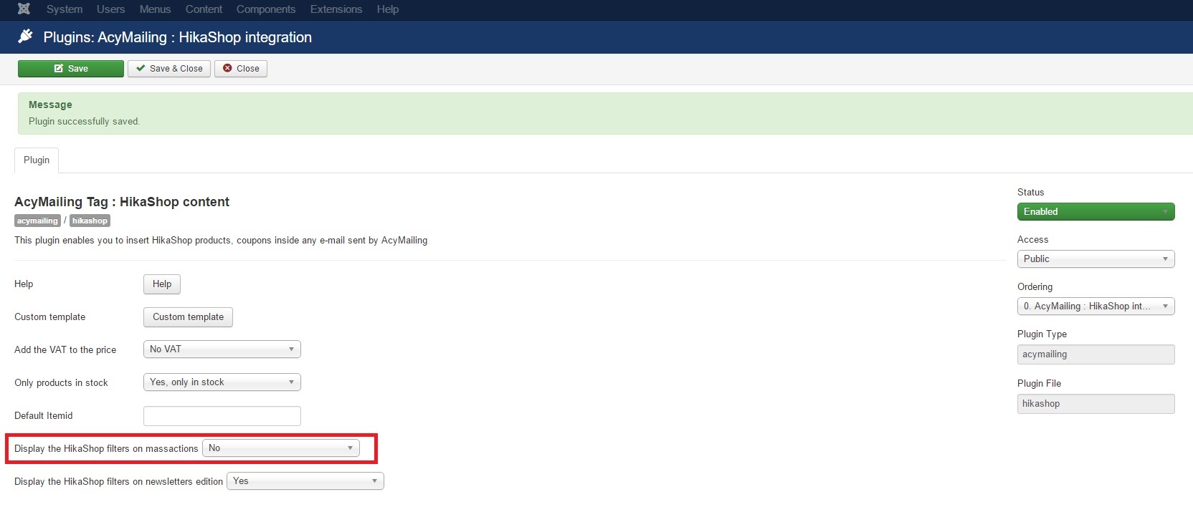Open the Add VAT to price dropdown
The width and height of the screenshot is (1193, 512).
point(222,349)
